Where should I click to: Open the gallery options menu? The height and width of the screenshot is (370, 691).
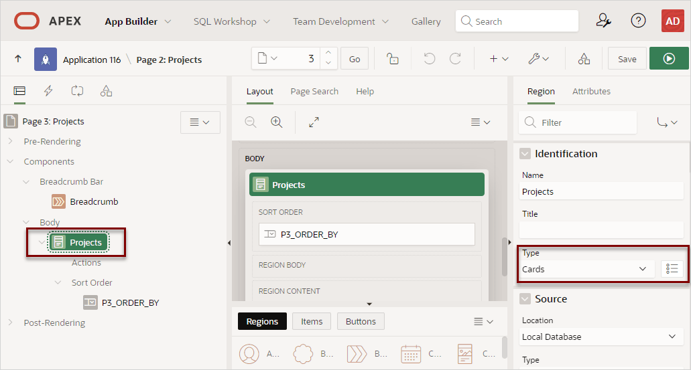[x=483, y=322]
